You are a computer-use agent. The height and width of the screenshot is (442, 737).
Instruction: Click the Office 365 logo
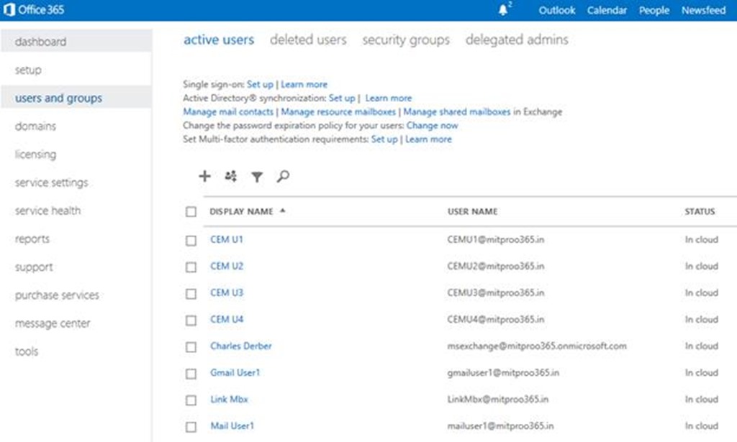[33, 9]
